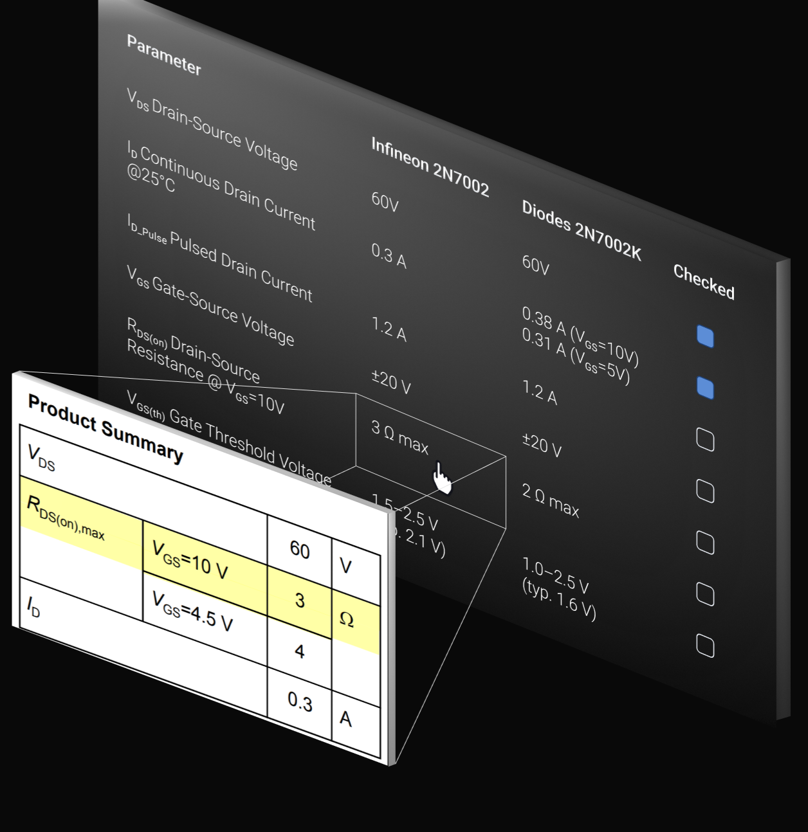The width and height of the screenshot is (808, 832).
Task: Click the 'Product Summary' title in the datasheet popup
Action: pyautogui.click(x=106, y=428)
